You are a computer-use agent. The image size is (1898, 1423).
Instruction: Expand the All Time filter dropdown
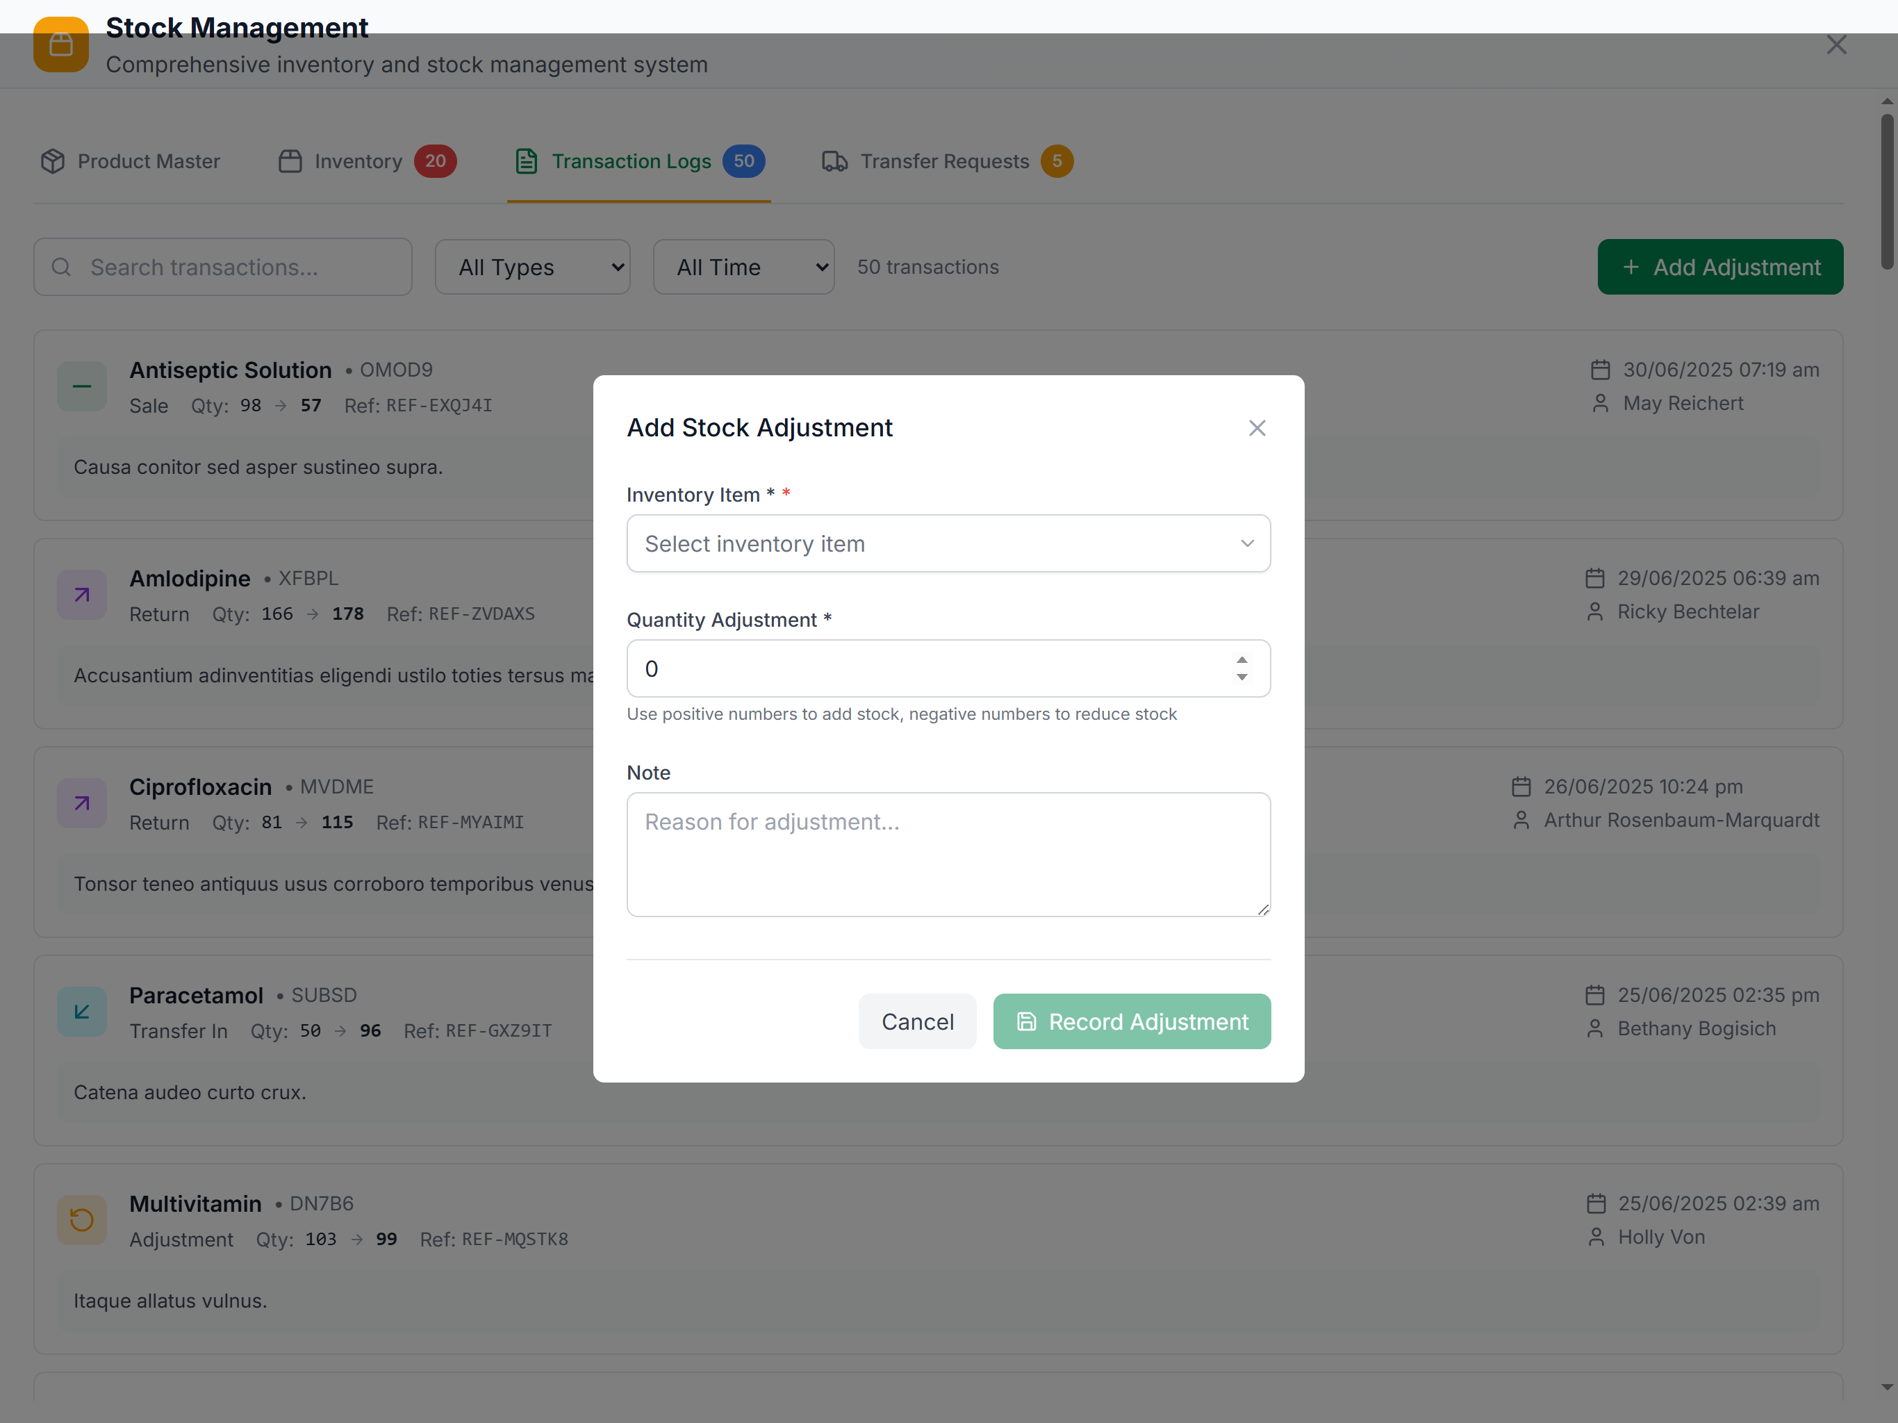(x=743, y=267)
